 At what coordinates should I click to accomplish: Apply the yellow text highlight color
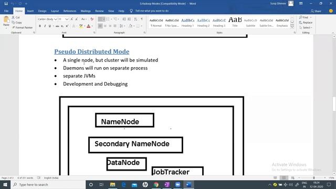(81, 26)
